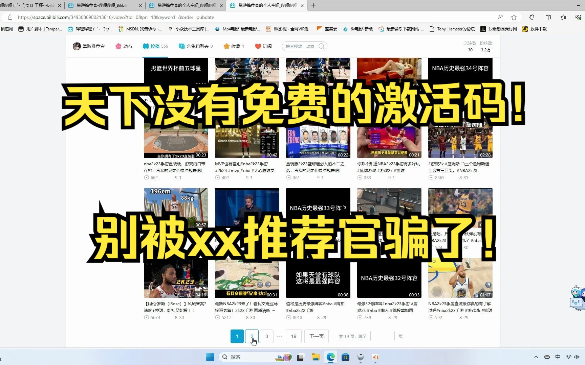Open the volume control tray icon

[x=577, y=357]
